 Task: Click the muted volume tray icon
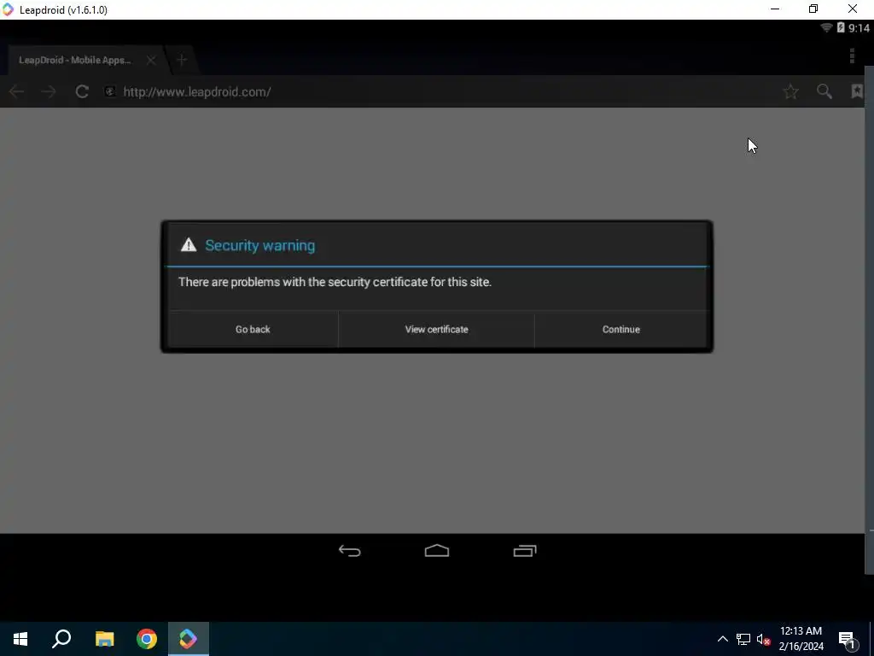tap(763, 639)
